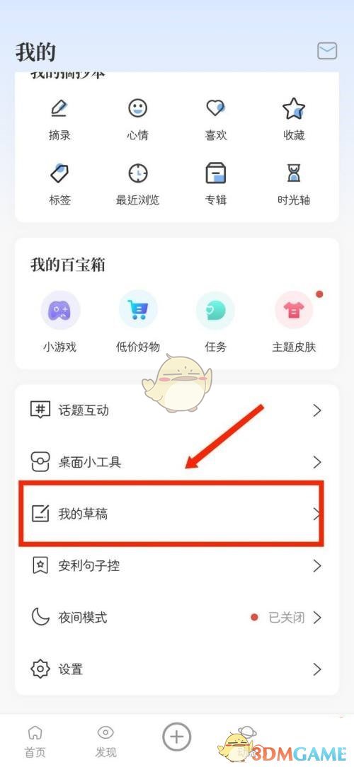
Task: Open 主题皮肤 theme skins
Action: (294, 310)
